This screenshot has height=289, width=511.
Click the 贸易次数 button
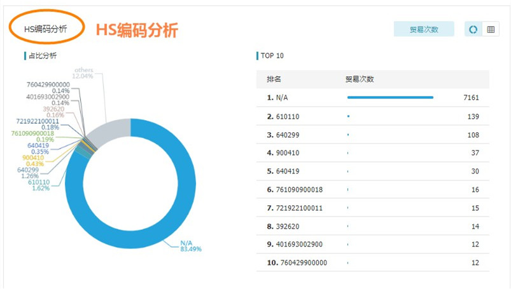[x=424, y=29]
